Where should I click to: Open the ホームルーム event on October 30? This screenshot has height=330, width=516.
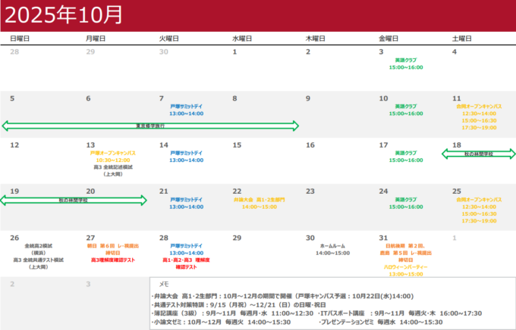pos(332,246)
